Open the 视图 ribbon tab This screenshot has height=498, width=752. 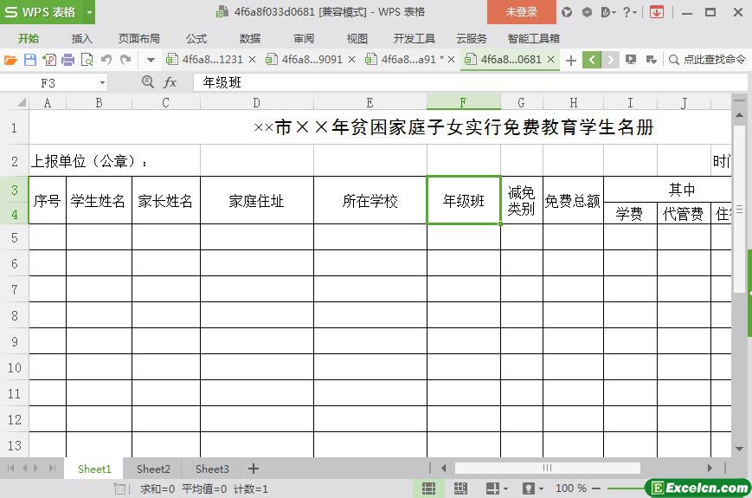(x=357, y=38)
